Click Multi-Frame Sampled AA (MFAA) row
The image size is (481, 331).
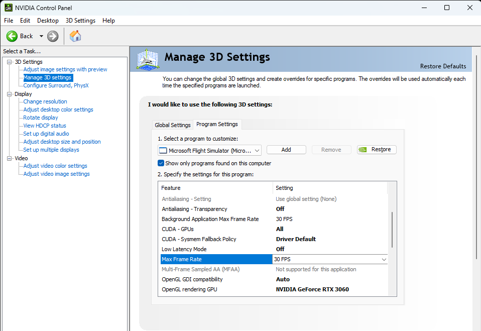(274, 269)
